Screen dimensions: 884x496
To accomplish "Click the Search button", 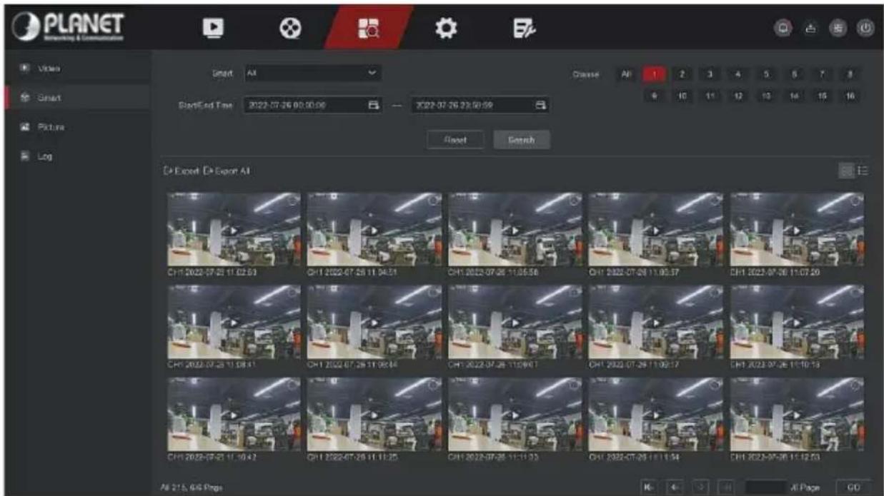I will 521,140.
